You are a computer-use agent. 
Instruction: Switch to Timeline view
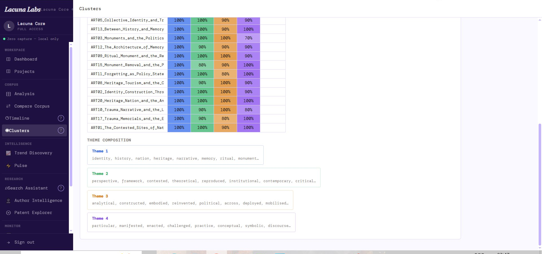point(34,118)
